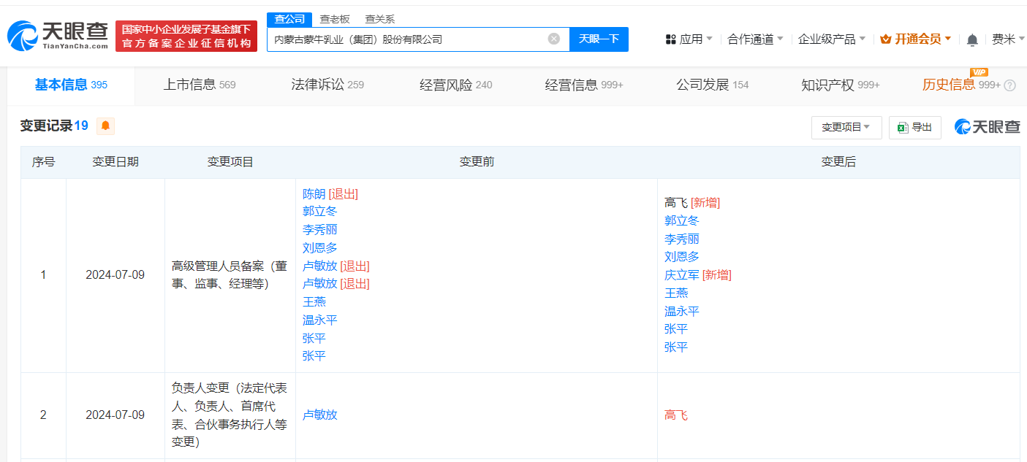Click the 天眼查 watermark logo above the table
1027x462 pixels.
[x=987, y=126]
